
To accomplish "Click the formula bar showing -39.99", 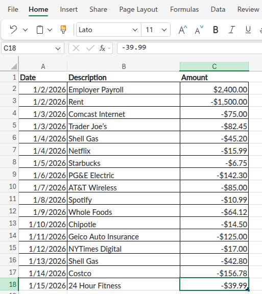I will 189,48.
